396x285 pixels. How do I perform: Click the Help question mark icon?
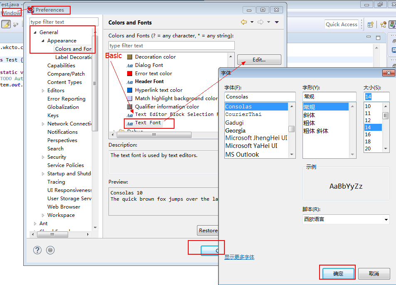[37, 250]
